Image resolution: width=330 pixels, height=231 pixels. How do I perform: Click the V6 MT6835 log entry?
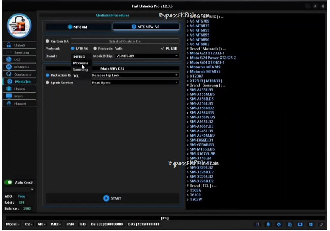(x=200, y=26)
